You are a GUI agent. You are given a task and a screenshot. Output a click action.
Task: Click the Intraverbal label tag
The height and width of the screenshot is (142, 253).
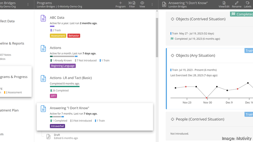pyautogui.click(x=57, y=126)
